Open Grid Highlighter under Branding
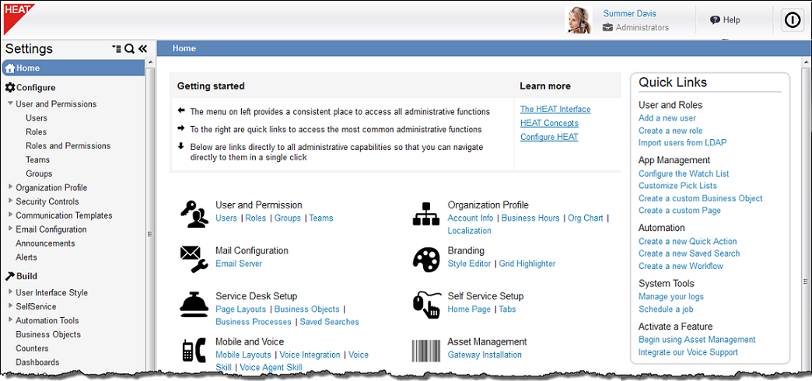The height and width of the screenshot is (381, 812). [x=527, y=264]
